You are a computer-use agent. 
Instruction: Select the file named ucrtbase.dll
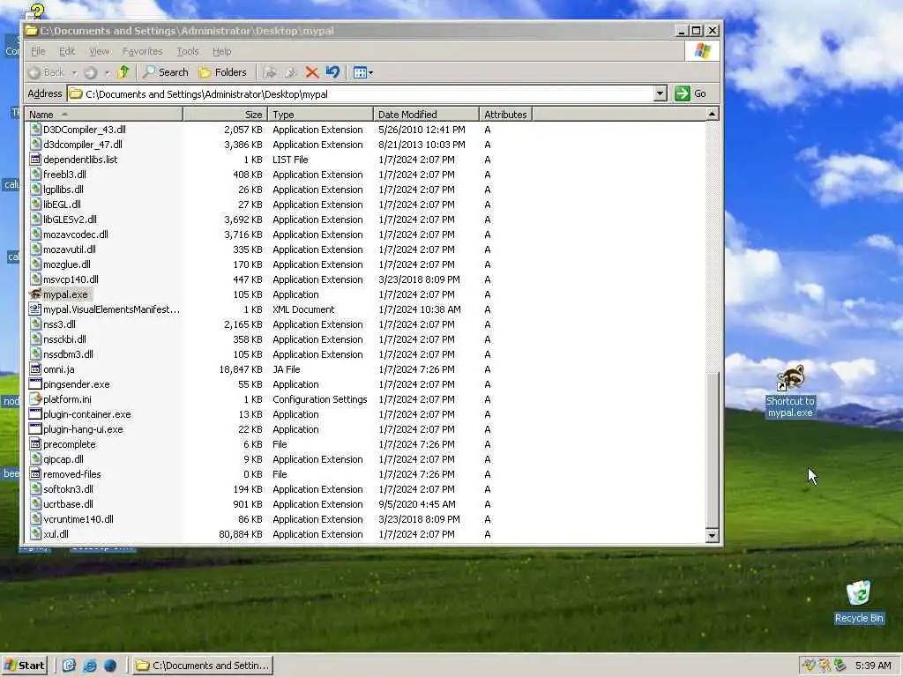pos(68,503)
